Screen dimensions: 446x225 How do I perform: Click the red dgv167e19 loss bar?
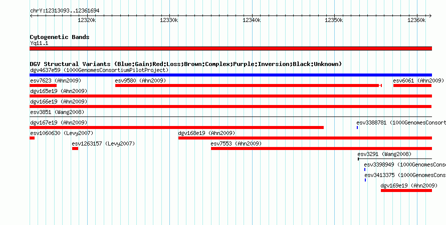[x=176, y=127]
